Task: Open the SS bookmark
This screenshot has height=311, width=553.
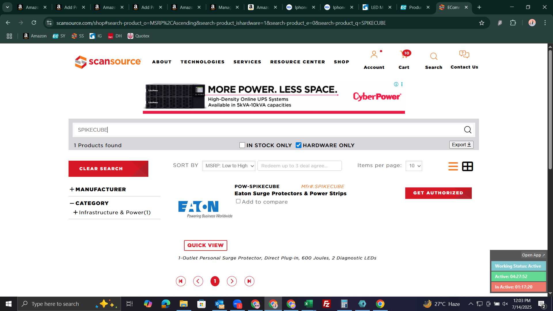Action: point(78,36)
